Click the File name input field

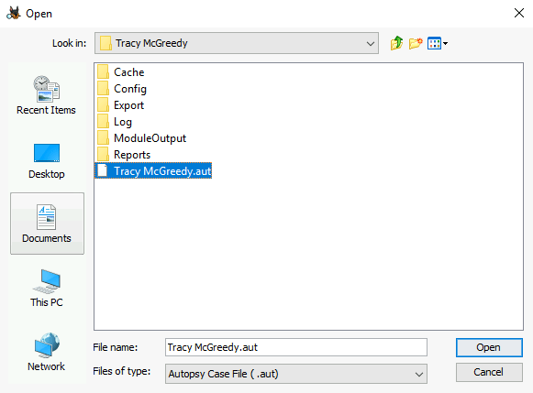[x=296, y=347]
